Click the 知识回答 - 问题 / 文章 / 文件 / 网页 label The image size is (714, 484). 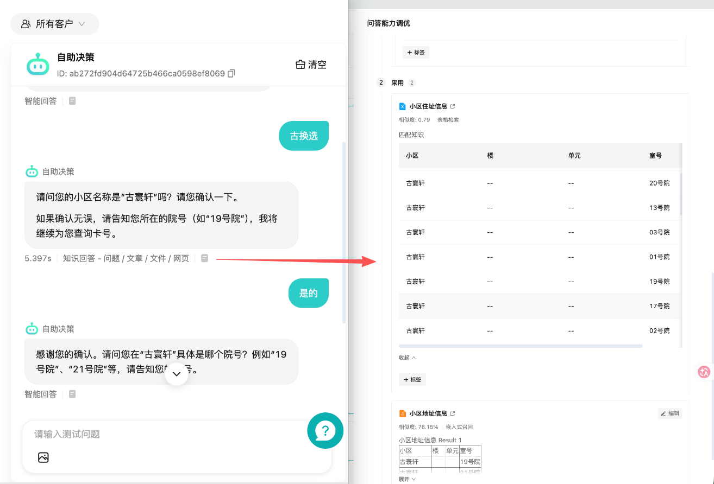[126, 258]
